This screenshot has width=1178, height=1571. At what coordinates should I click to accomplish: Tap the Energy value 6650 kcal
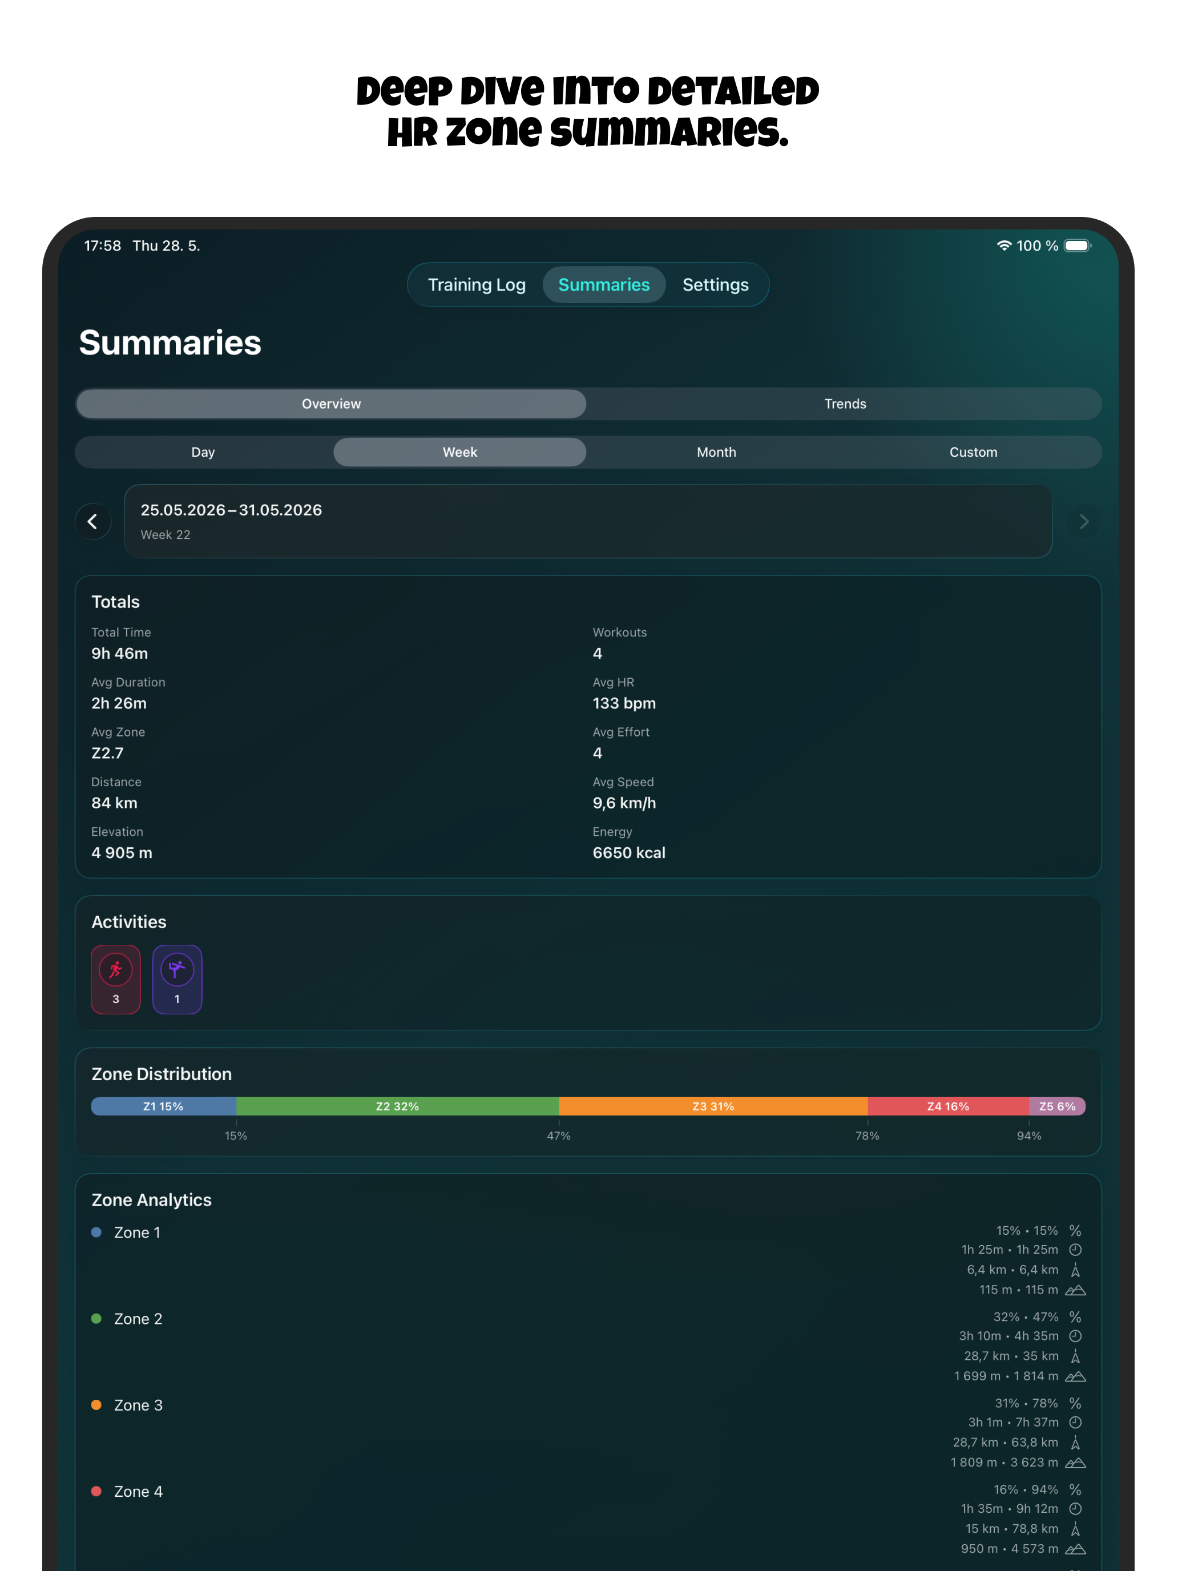pos(629,853)
